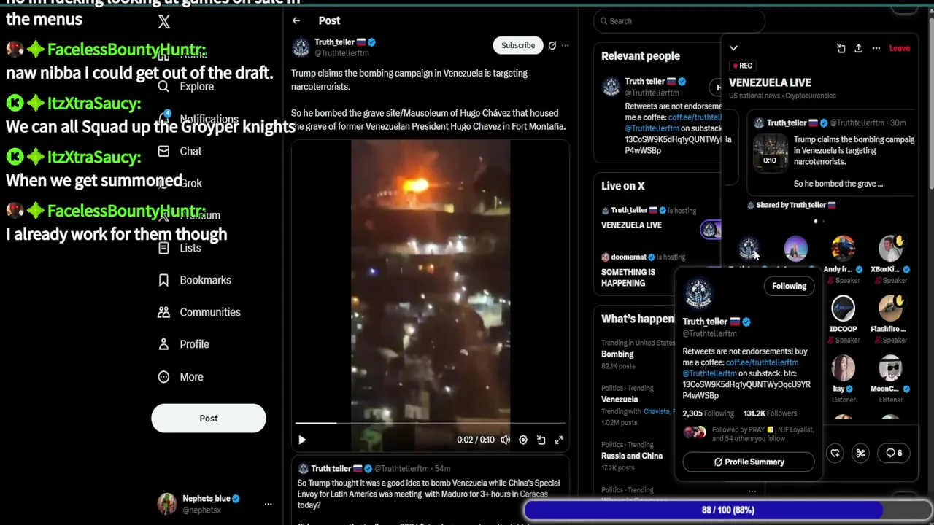Click the scissors clip icon in space
934x525 pixels.
(860, 453)
